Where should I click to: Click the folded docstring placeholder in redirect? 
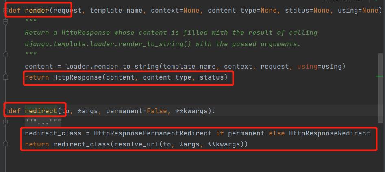point(43,122)
